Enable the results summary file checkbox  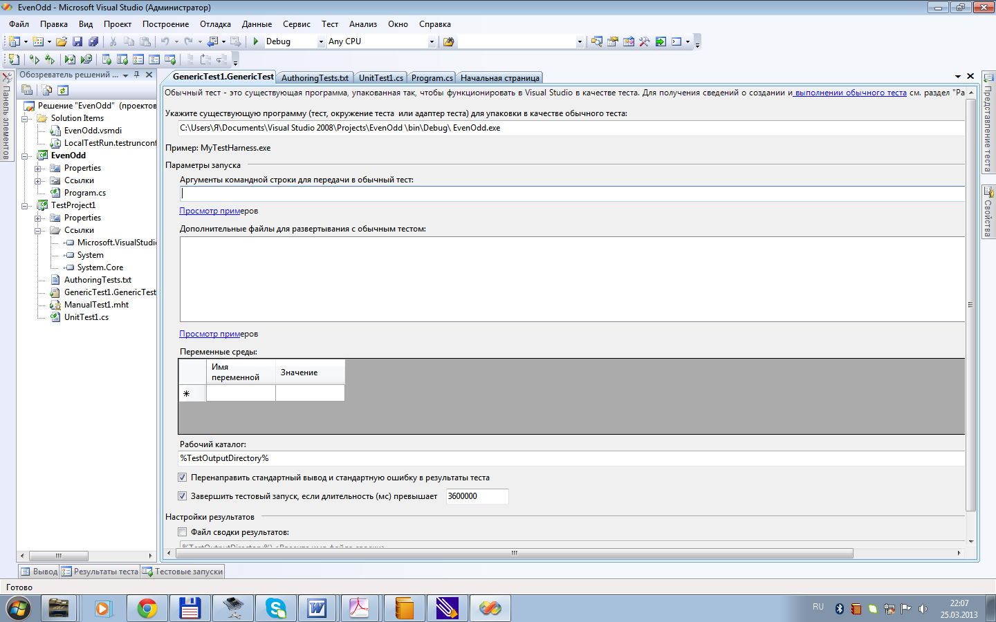pos(183,532)
